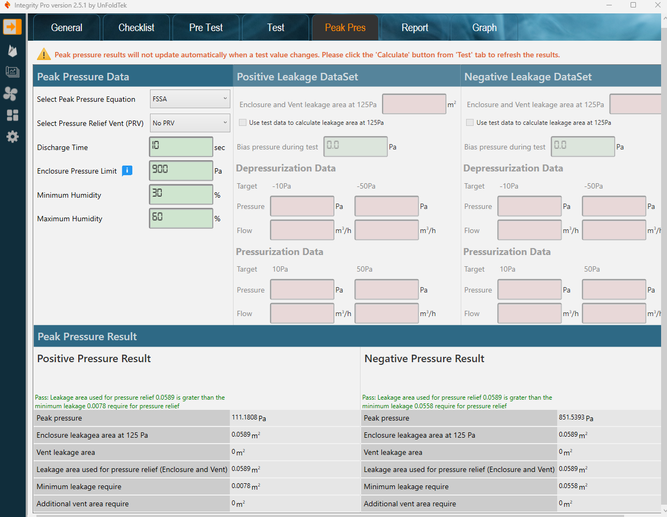Click negative pressurization 50Pa Pressure field

coord(614,289)
